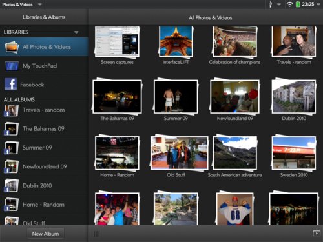Screen dimensions: 323x242
Task: Open Old Stuff album thumbnail in grid
Action: tap(179, 153)
